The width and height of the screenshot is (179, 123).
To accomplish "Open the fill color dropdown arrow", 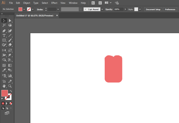I will pos(24,9).
